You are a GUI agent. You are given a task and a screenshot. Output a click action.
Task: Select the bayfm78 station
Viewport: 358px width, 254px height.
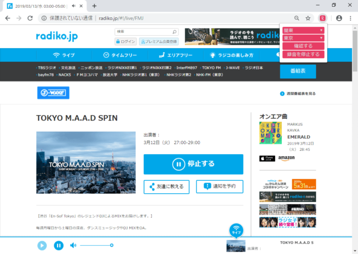coord(46,75)
